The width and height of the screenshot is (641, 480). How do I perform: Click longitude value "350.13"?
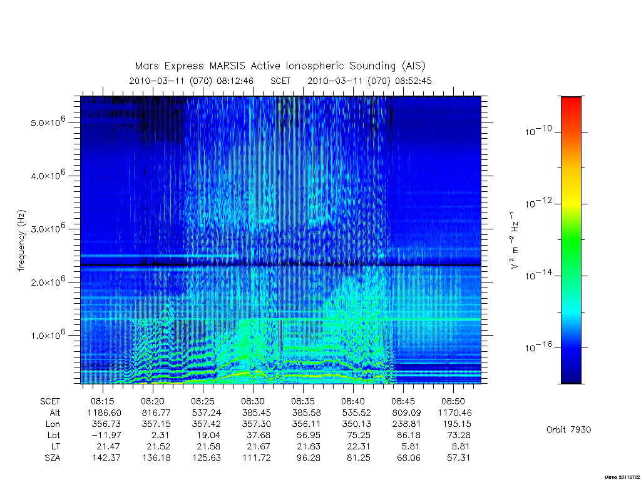click(x=356, y=424)
